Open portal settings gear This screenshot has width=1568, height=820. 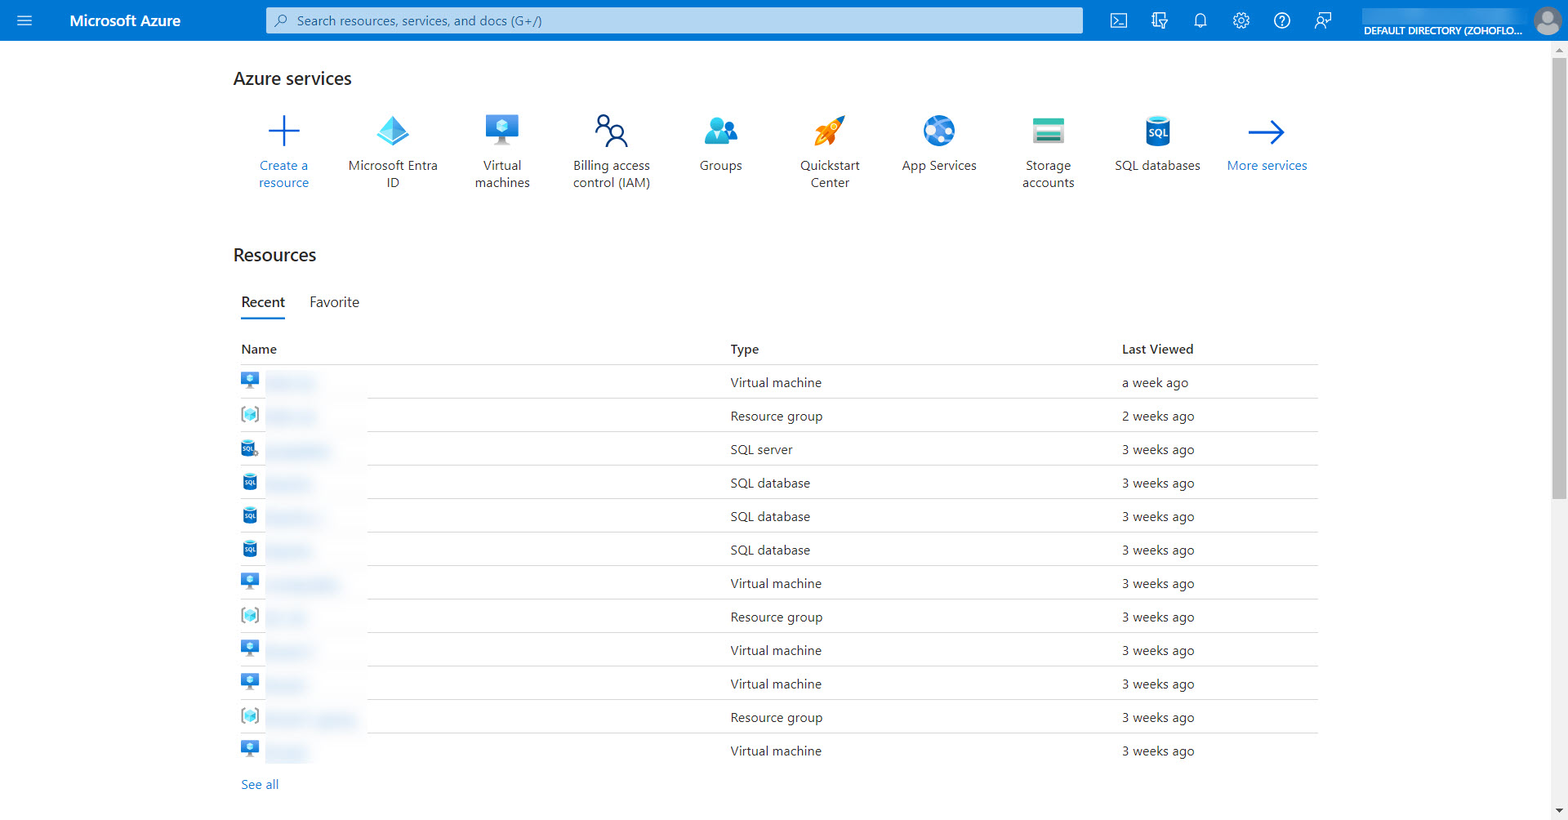(x=1241, y=20)
